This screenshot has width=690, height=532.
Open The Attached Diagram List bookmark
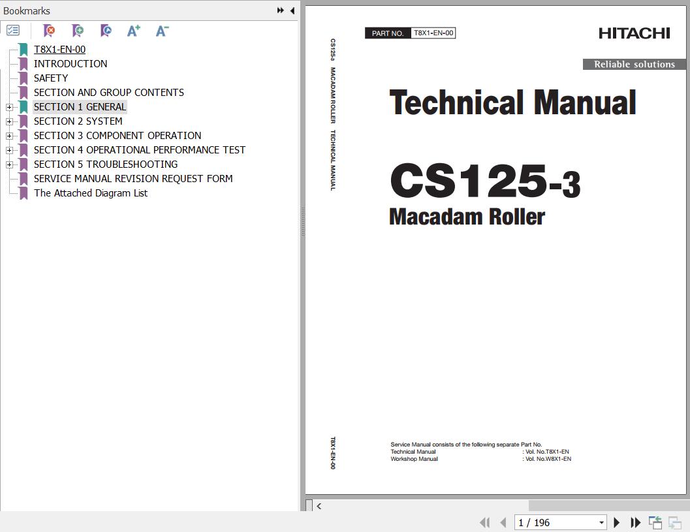[91, 193]
